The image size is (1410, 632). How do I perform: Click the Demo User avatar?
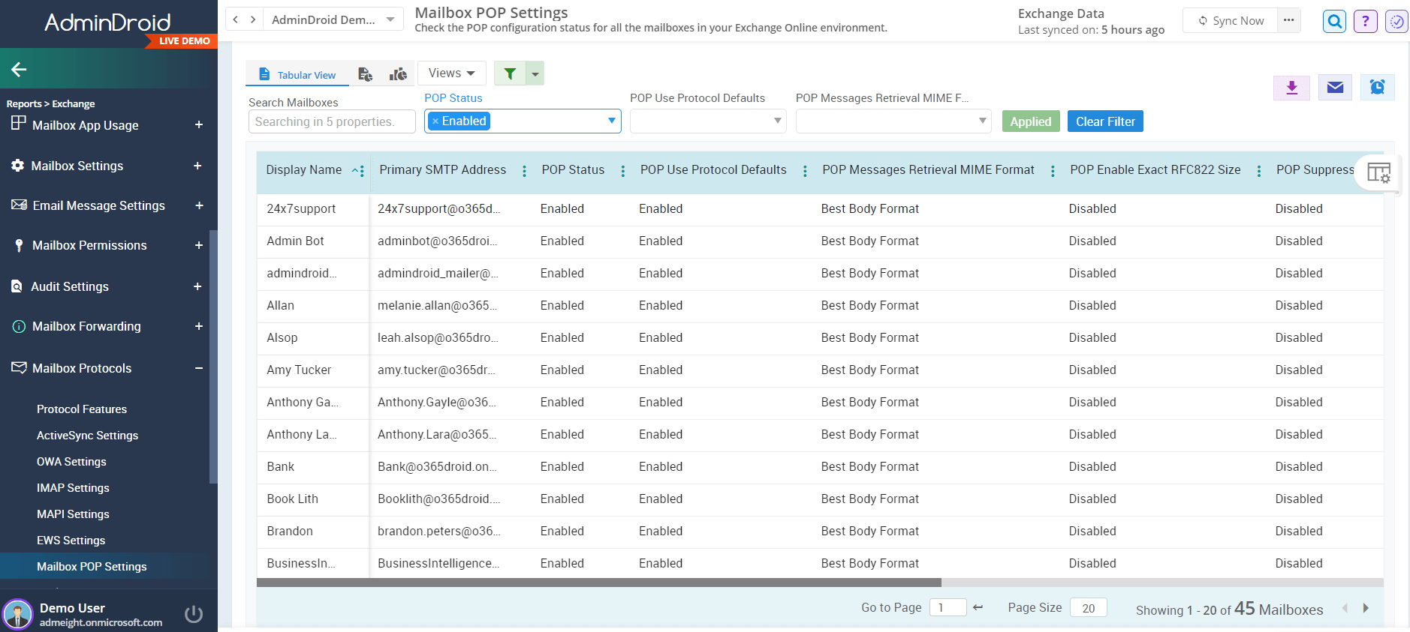[18, 614]
